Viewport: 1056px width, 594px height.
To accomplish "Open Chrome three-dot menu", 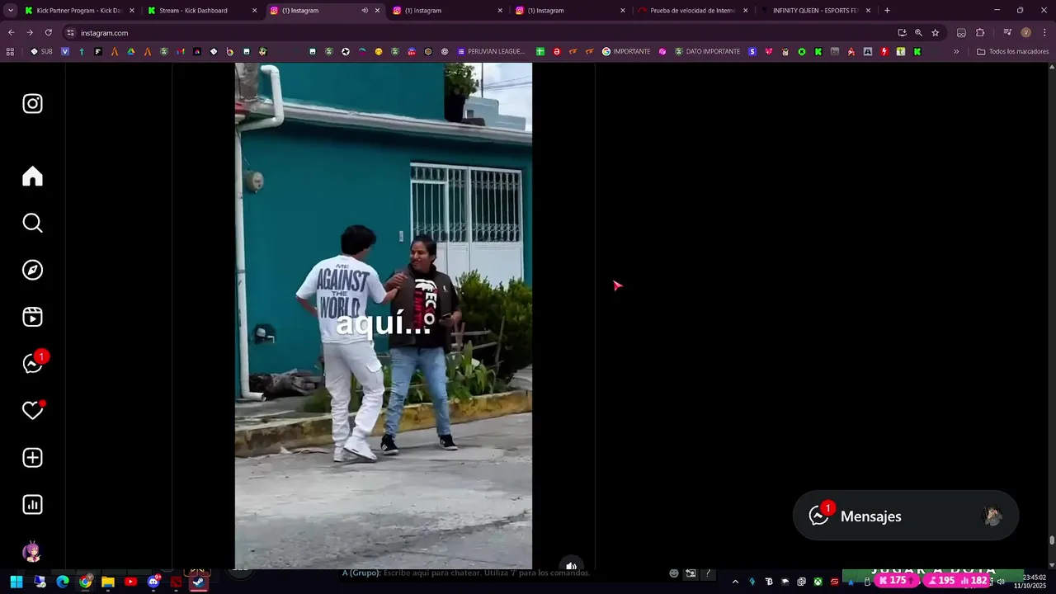I will (x=1044, y=33).
